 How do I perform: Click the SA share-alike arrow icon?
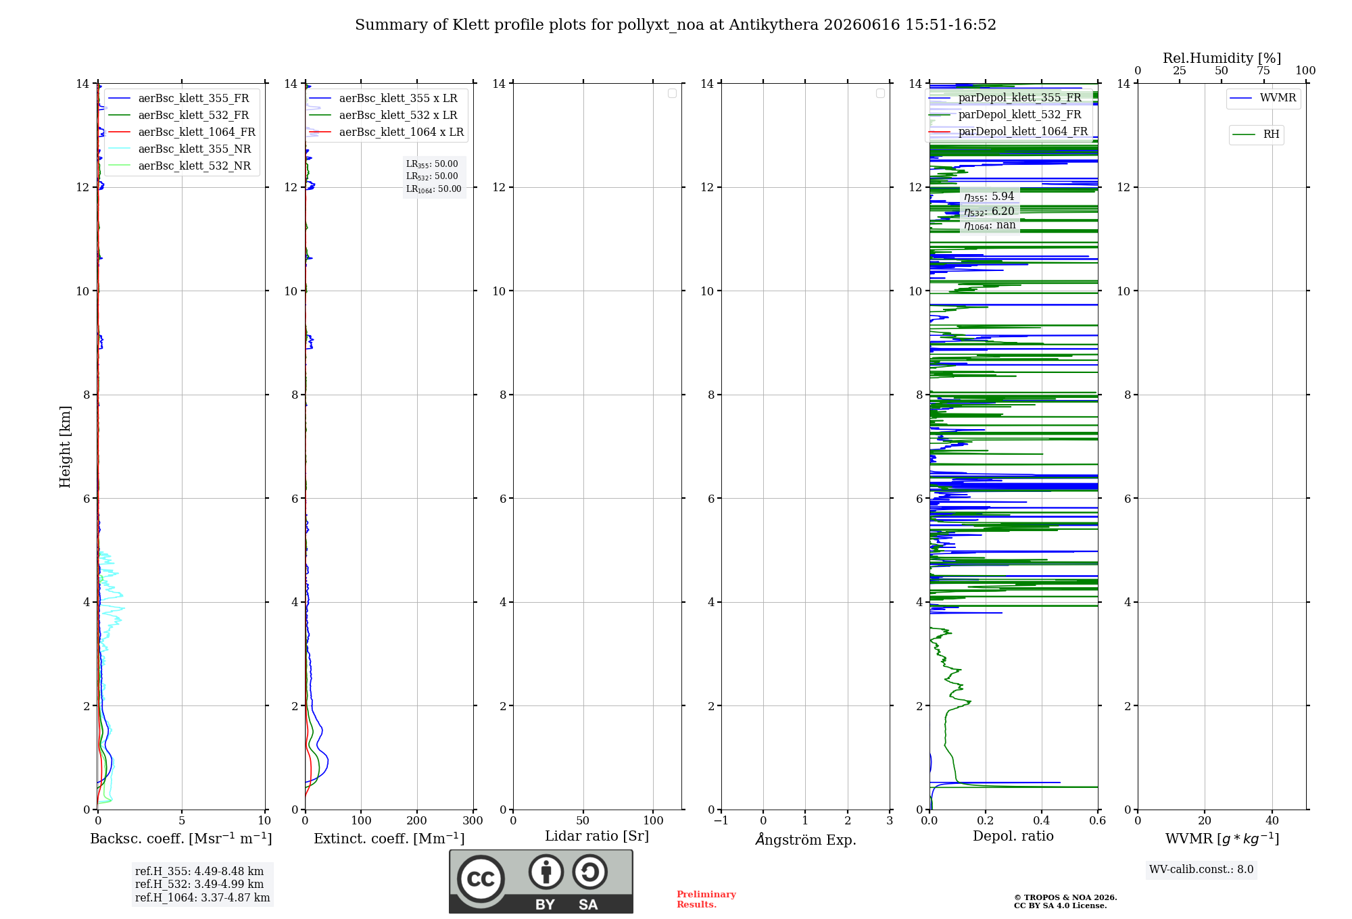(589, 872)
